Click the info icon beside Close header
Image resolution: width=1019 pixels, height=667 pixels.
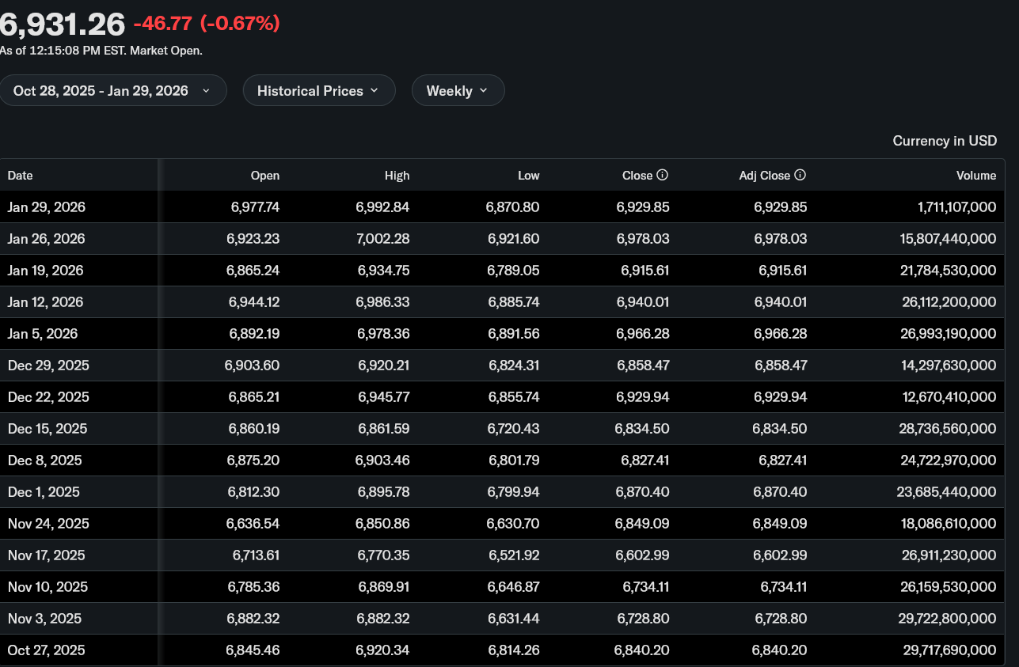pyautogui.click(x=663, y=175)
